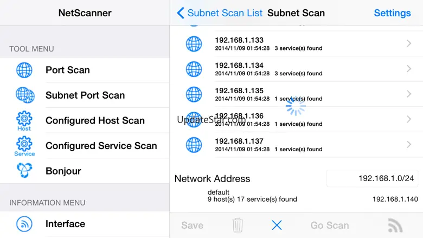The image size is (423, 238).
Task: Click the Save button
Action: pos(193,226)
